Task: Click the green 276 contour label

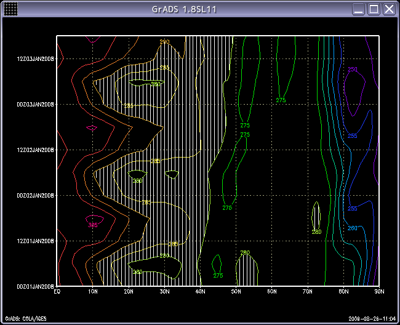Action: click(227, 208)
